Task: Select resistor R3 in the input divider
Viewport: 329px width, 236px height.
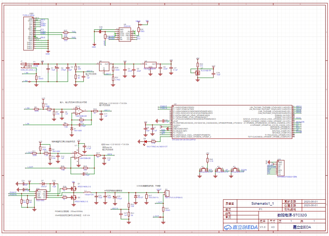Action: pos(76,77)
